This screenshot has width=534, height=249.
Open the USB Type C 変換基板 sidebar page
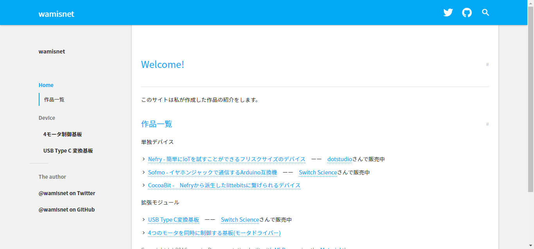click(x=68, y=151)
